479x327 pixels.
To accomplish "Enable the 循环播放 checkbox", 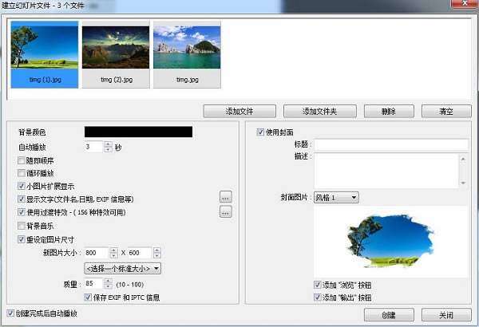I will coord(21,173).
